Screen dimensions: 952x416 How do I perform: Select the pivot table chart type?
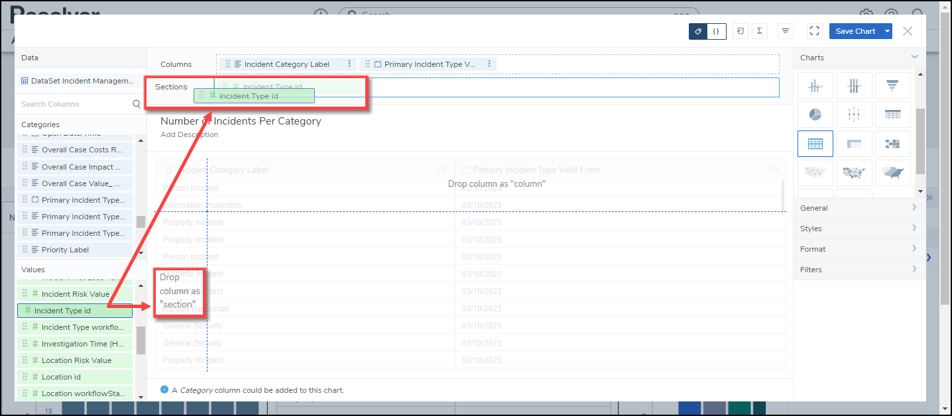[854, 144]
